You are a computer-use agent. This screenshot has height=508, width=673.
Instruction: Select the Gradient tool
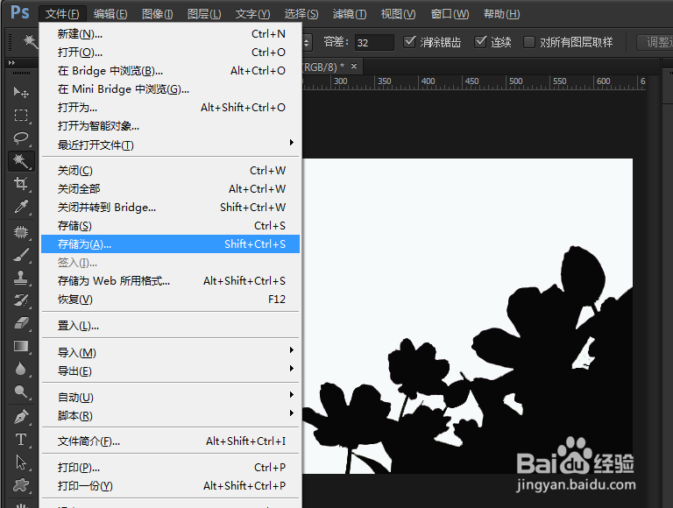(x=21, y=346)
